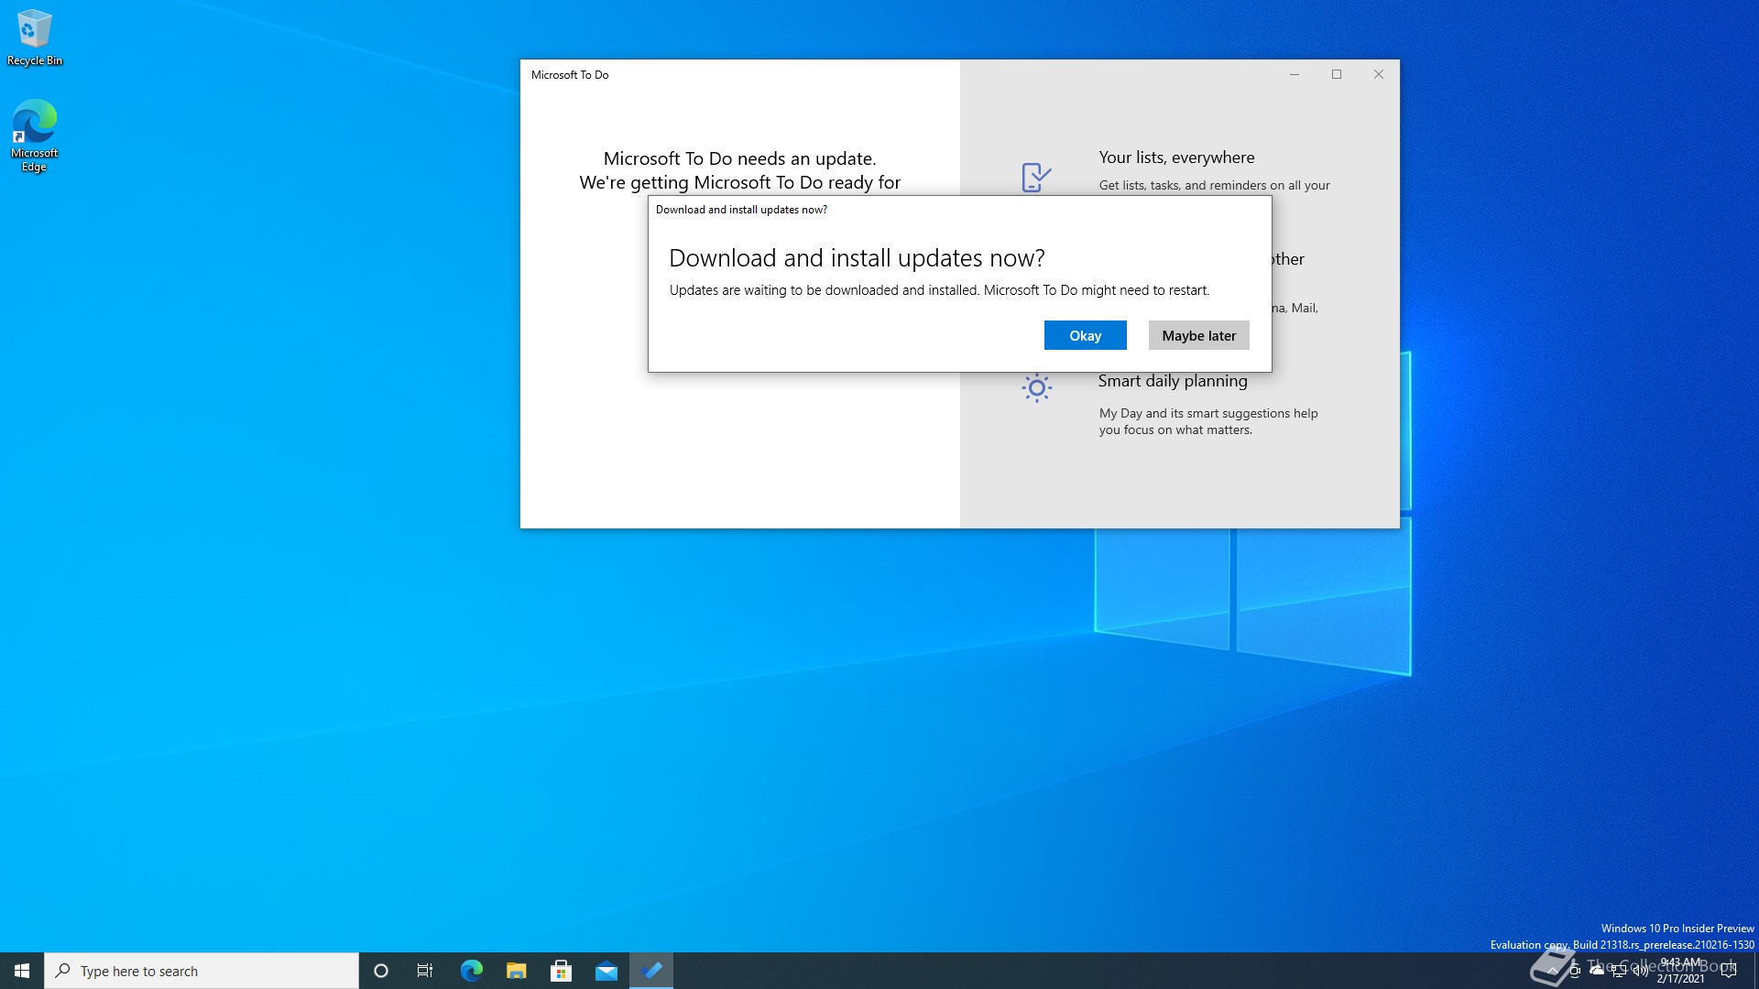Open the OneDrive cloud tray icon
Screen dimensions: 1759x989
point(1597,971)
